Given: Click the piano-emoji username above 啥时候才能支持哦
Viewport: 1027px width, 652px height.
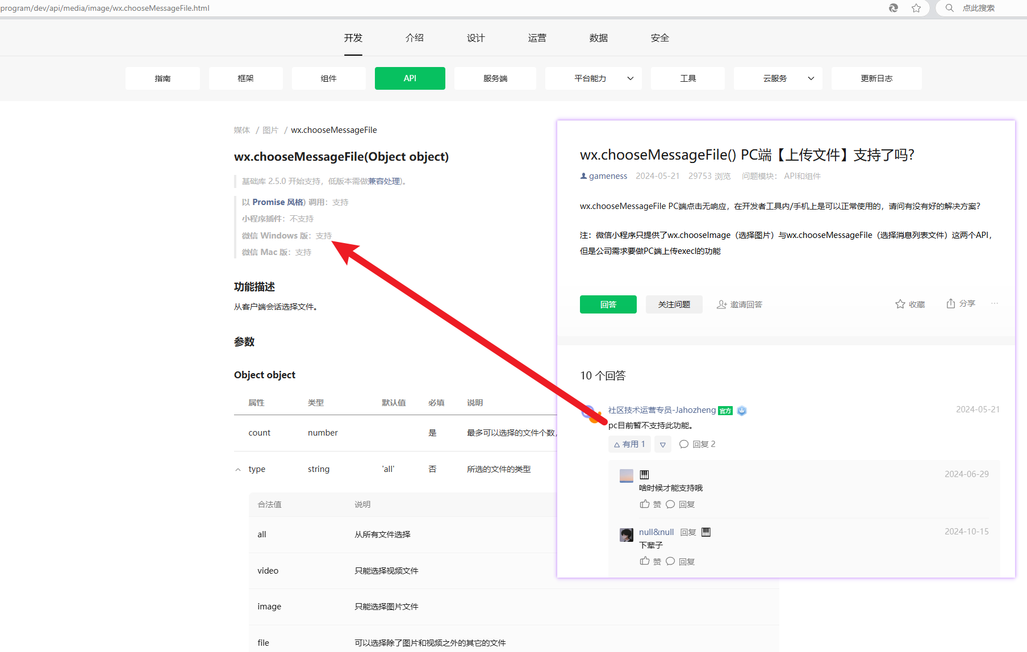Looking at the screenshot, I should click(x=644, y=474).
